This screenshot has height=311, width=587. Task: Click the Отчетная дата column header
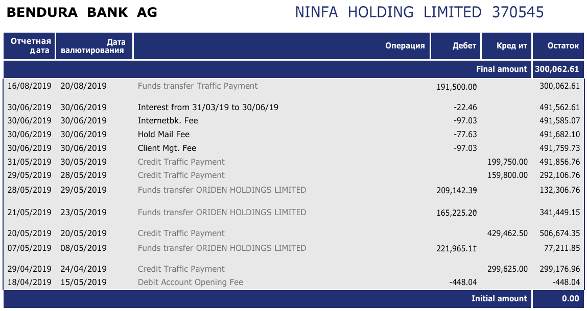tap(30, 46)
